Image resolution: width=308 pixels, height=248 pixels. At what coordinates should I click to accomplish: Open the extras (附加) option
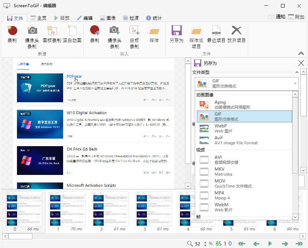click(x=296, y=17)
